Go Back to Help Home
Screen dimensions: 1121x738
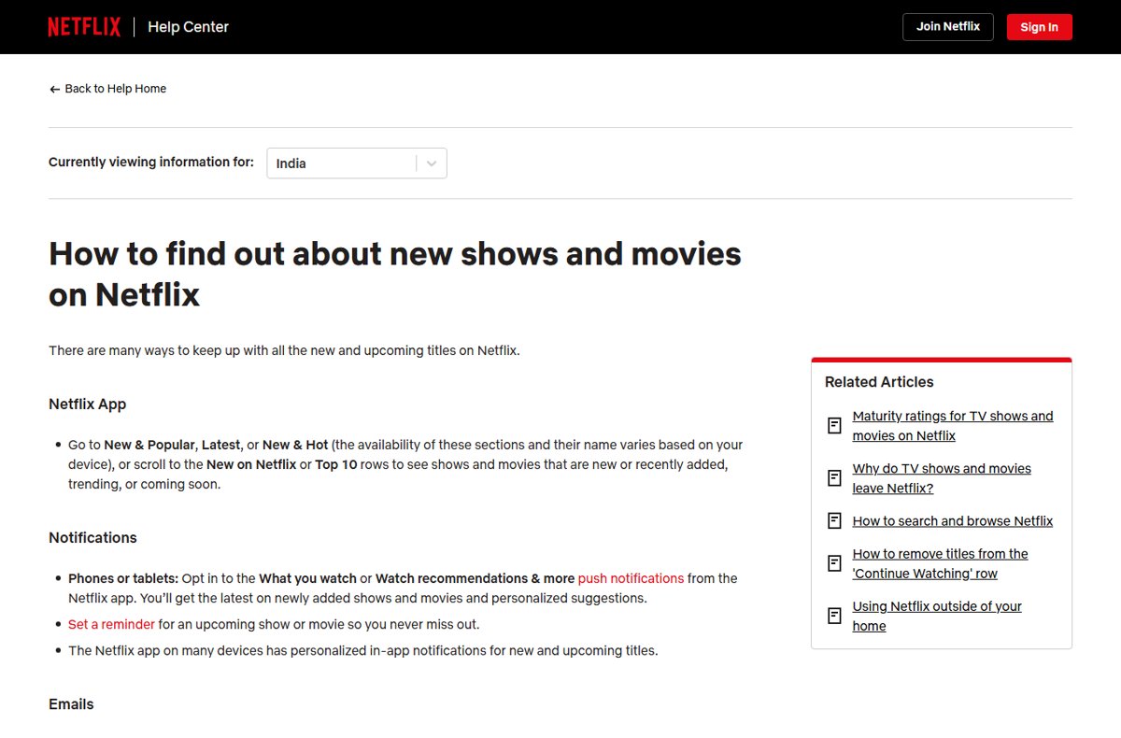[107, 89]
